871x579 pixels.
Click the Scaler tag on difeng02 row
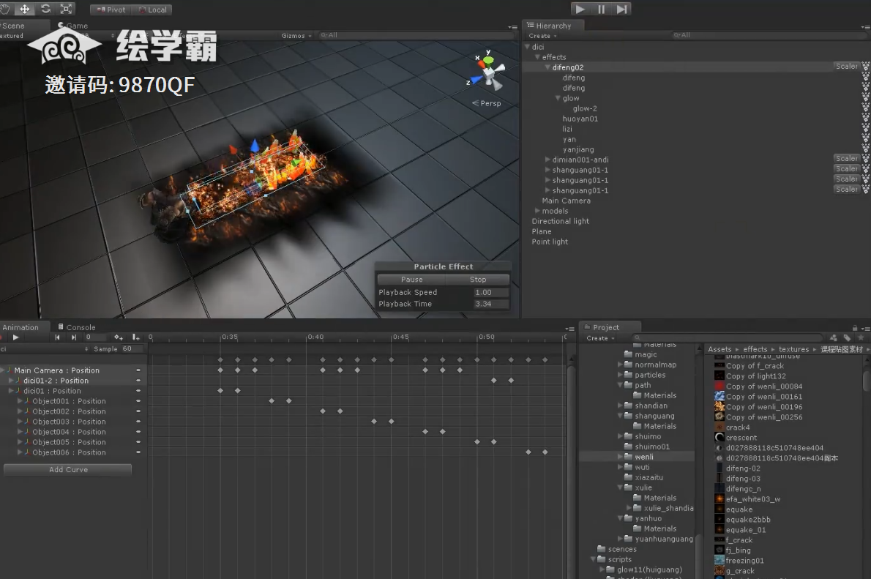847,67
